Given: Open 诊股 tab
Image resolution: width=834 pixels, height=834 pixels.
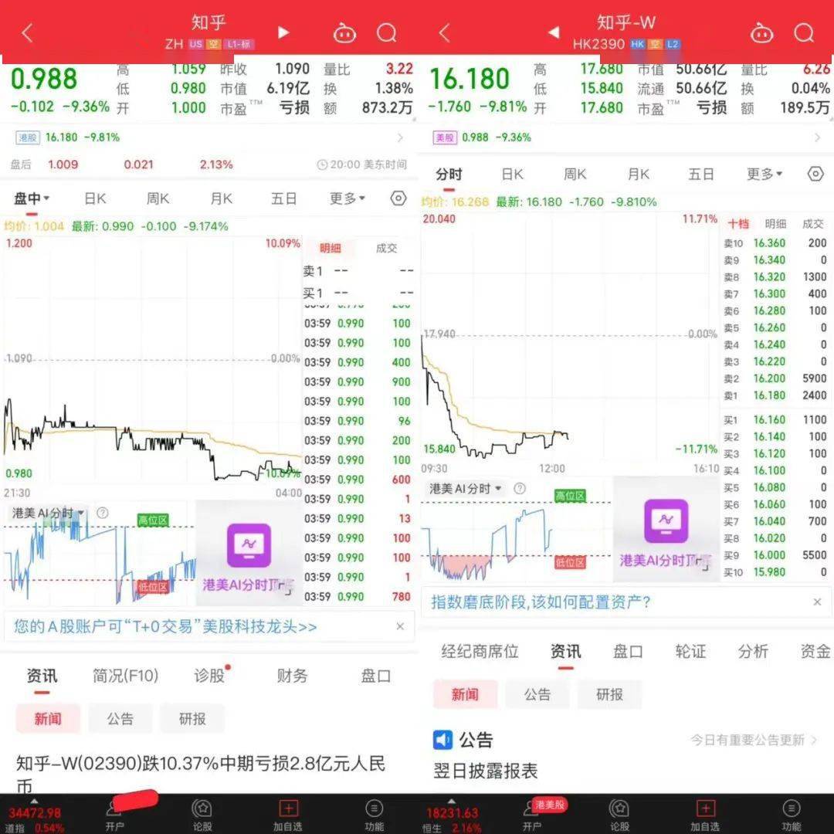Looking at the screenshot, I should pyautogui.click(x=211, y=676).
